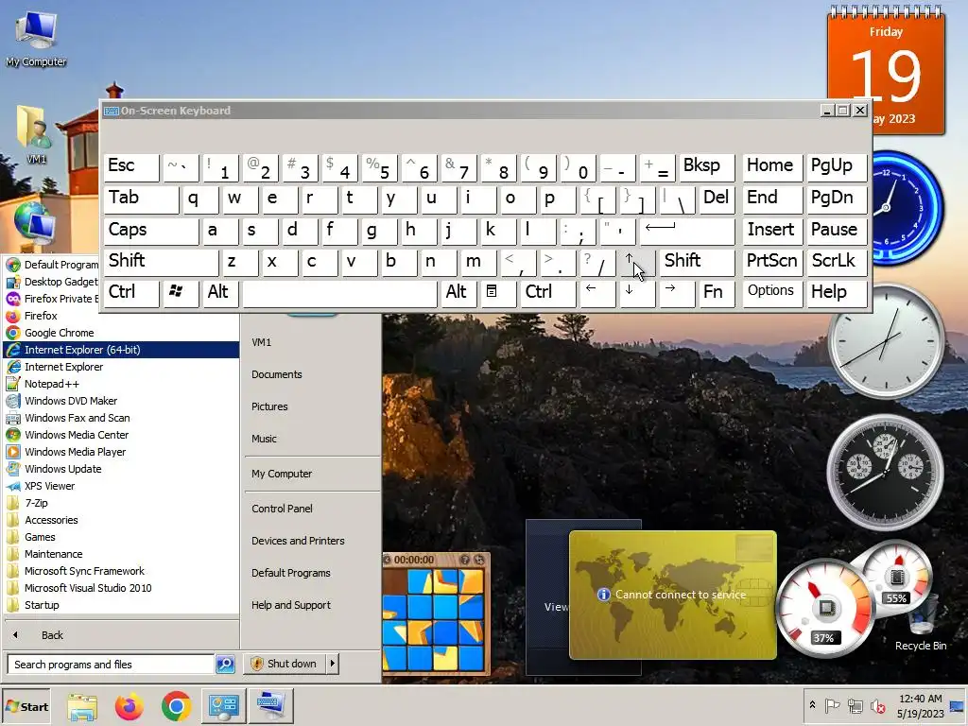Image resolution: width=968 pixels, height=726 pixels.
Task: Click the right arrow key on keyboard
Action: (x=677, y=292)
